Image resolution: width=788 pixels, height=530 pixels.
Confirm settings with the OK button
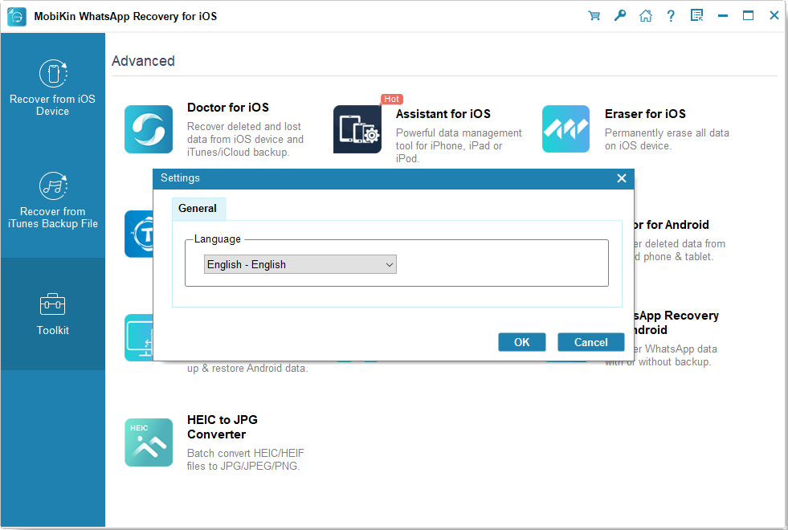pos(521,342)
